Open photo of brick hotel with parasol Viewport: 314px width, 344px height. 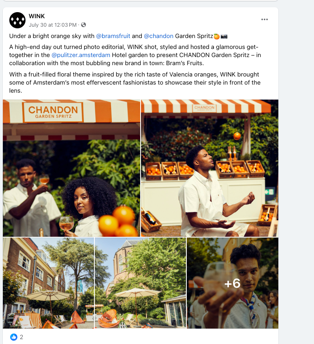tap(48, 283)
